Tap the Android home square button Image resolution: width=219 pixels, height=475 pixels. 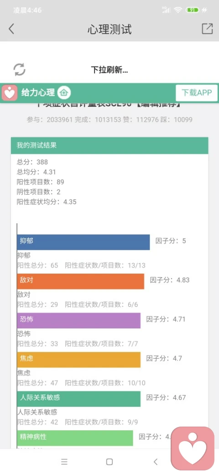109,462
